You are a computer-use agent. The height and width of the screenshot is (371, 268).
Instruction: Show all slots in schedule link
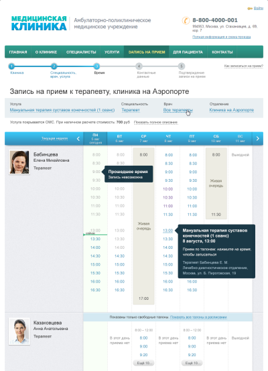[x=198, y=317]
